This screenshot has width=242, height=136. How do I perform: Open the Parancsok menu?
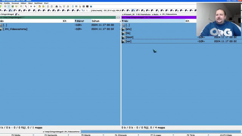pyautogui.click(x=15, y=3)
